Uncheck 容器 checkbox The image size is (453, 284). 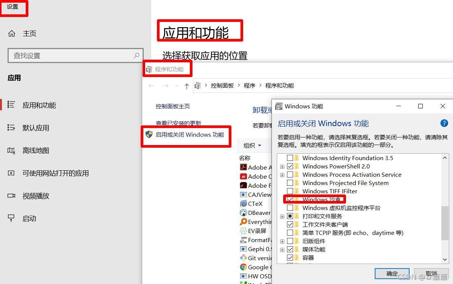(290, 258)
